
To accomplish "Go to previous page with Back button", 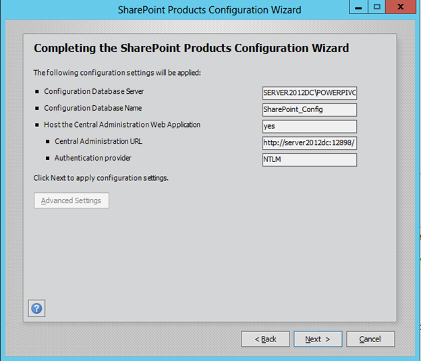I will [x=265, y=339].
